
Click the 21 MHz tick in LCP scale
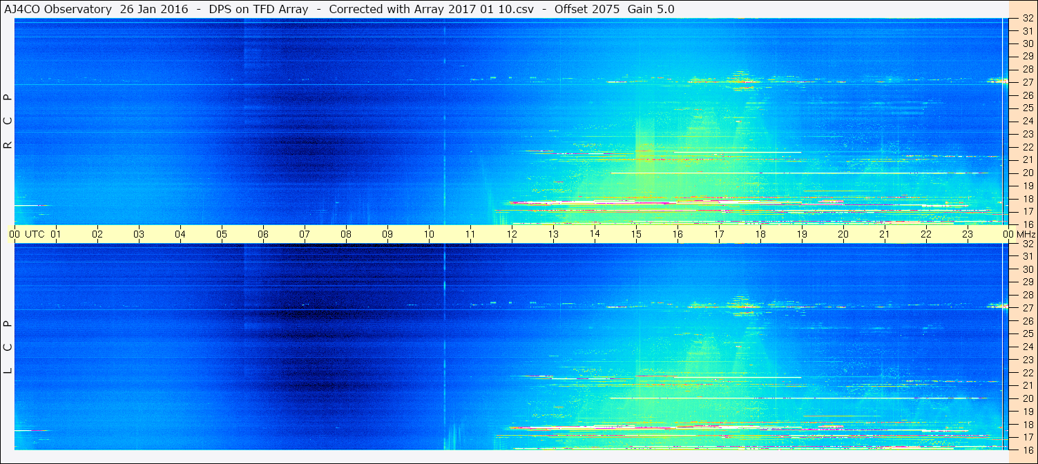[1028, 385]
